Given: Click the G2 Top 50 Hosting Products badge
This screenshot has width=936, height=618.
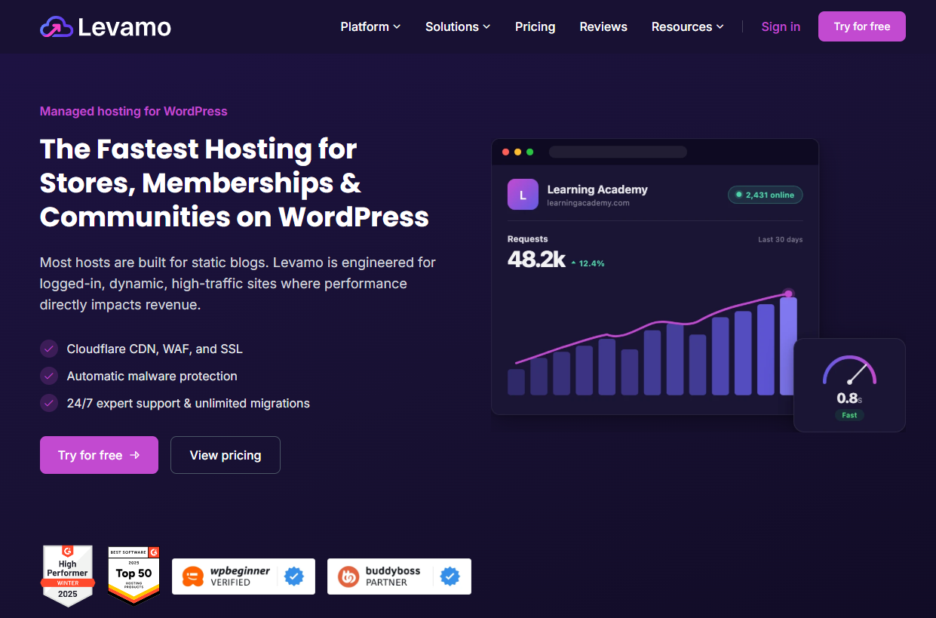Looking at the screenshot, I should [x=134, y=576].
